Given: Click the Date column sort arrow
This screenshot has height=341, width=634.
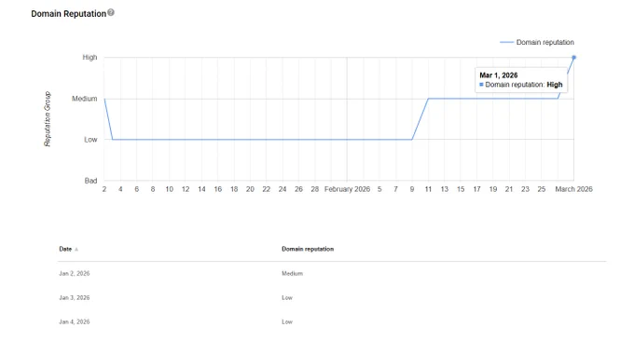Looking at the screenshot, I should click(x=76, y=250).
